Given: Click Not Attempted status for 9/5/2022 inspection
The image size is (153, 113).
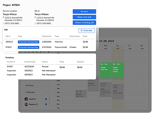Looking at the screenshot, I should [x=49, y=75].
